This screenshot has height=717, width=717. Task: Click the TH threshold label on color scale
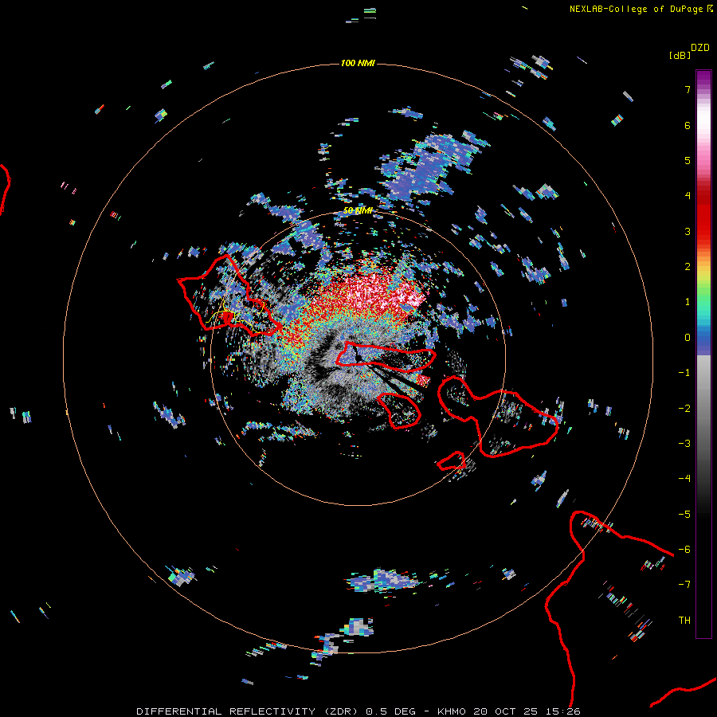tap(684, 620)
